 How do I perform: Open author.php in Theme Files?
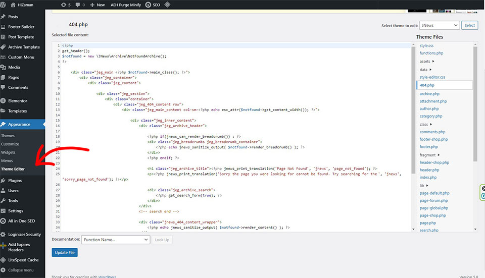(x=429, y=109)
